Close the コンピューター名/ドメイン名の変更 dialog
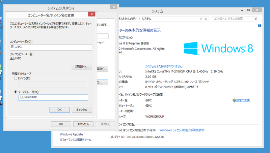Screen dimensions: 270x153 [91, 14]
